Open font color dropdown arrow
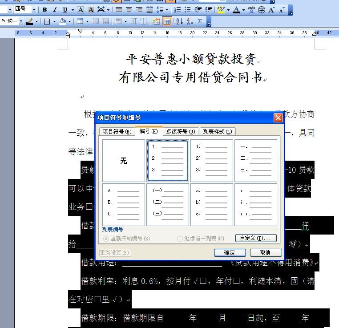This screenshot has height=328, width=339. (x=243, y=10)
